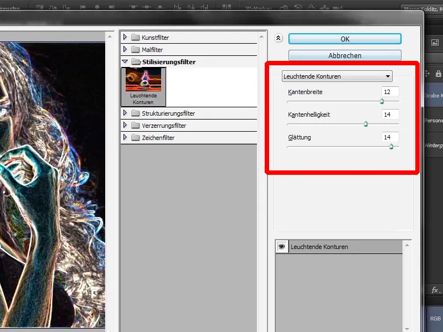Click effect layers scroll-up arrow
The height and width of the screenshot is (332, 443).
[x=407, y=245]
